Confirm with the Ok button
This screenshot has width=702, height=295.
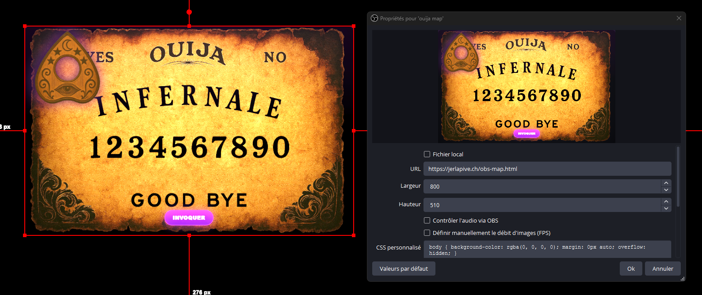631,269
